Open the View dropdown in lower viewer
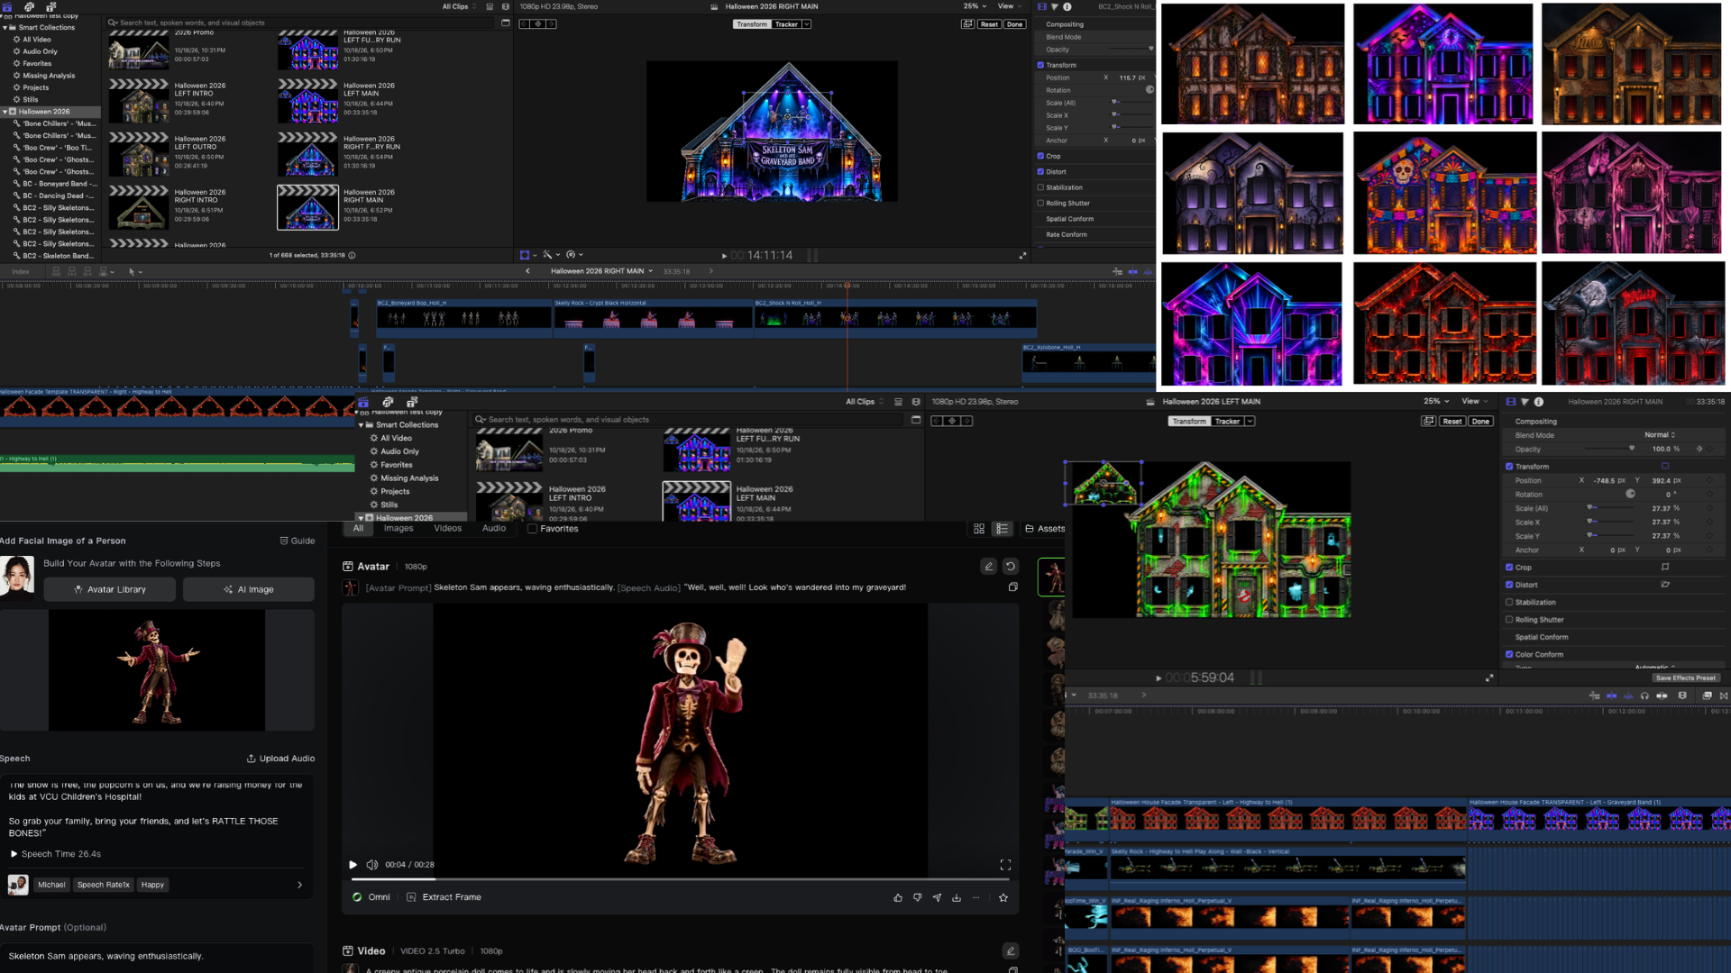Image resolution: width=1731 pixels, height=973 pixels. (x=1473, y=402)
